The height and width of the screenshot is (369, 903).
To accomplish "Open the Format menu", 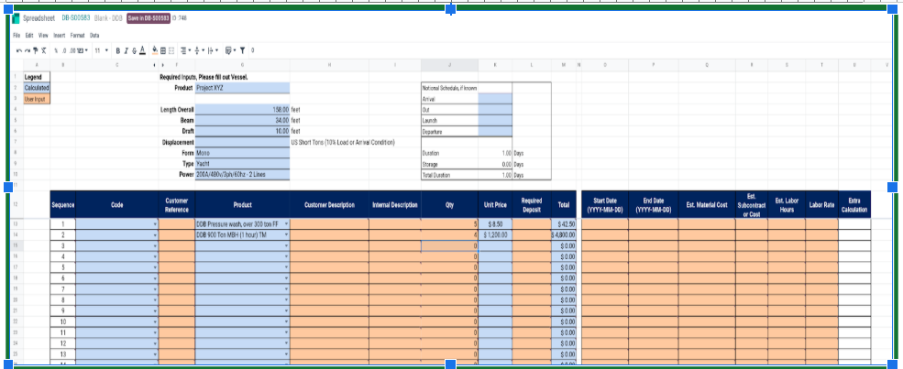I will (x=78, y=35).
